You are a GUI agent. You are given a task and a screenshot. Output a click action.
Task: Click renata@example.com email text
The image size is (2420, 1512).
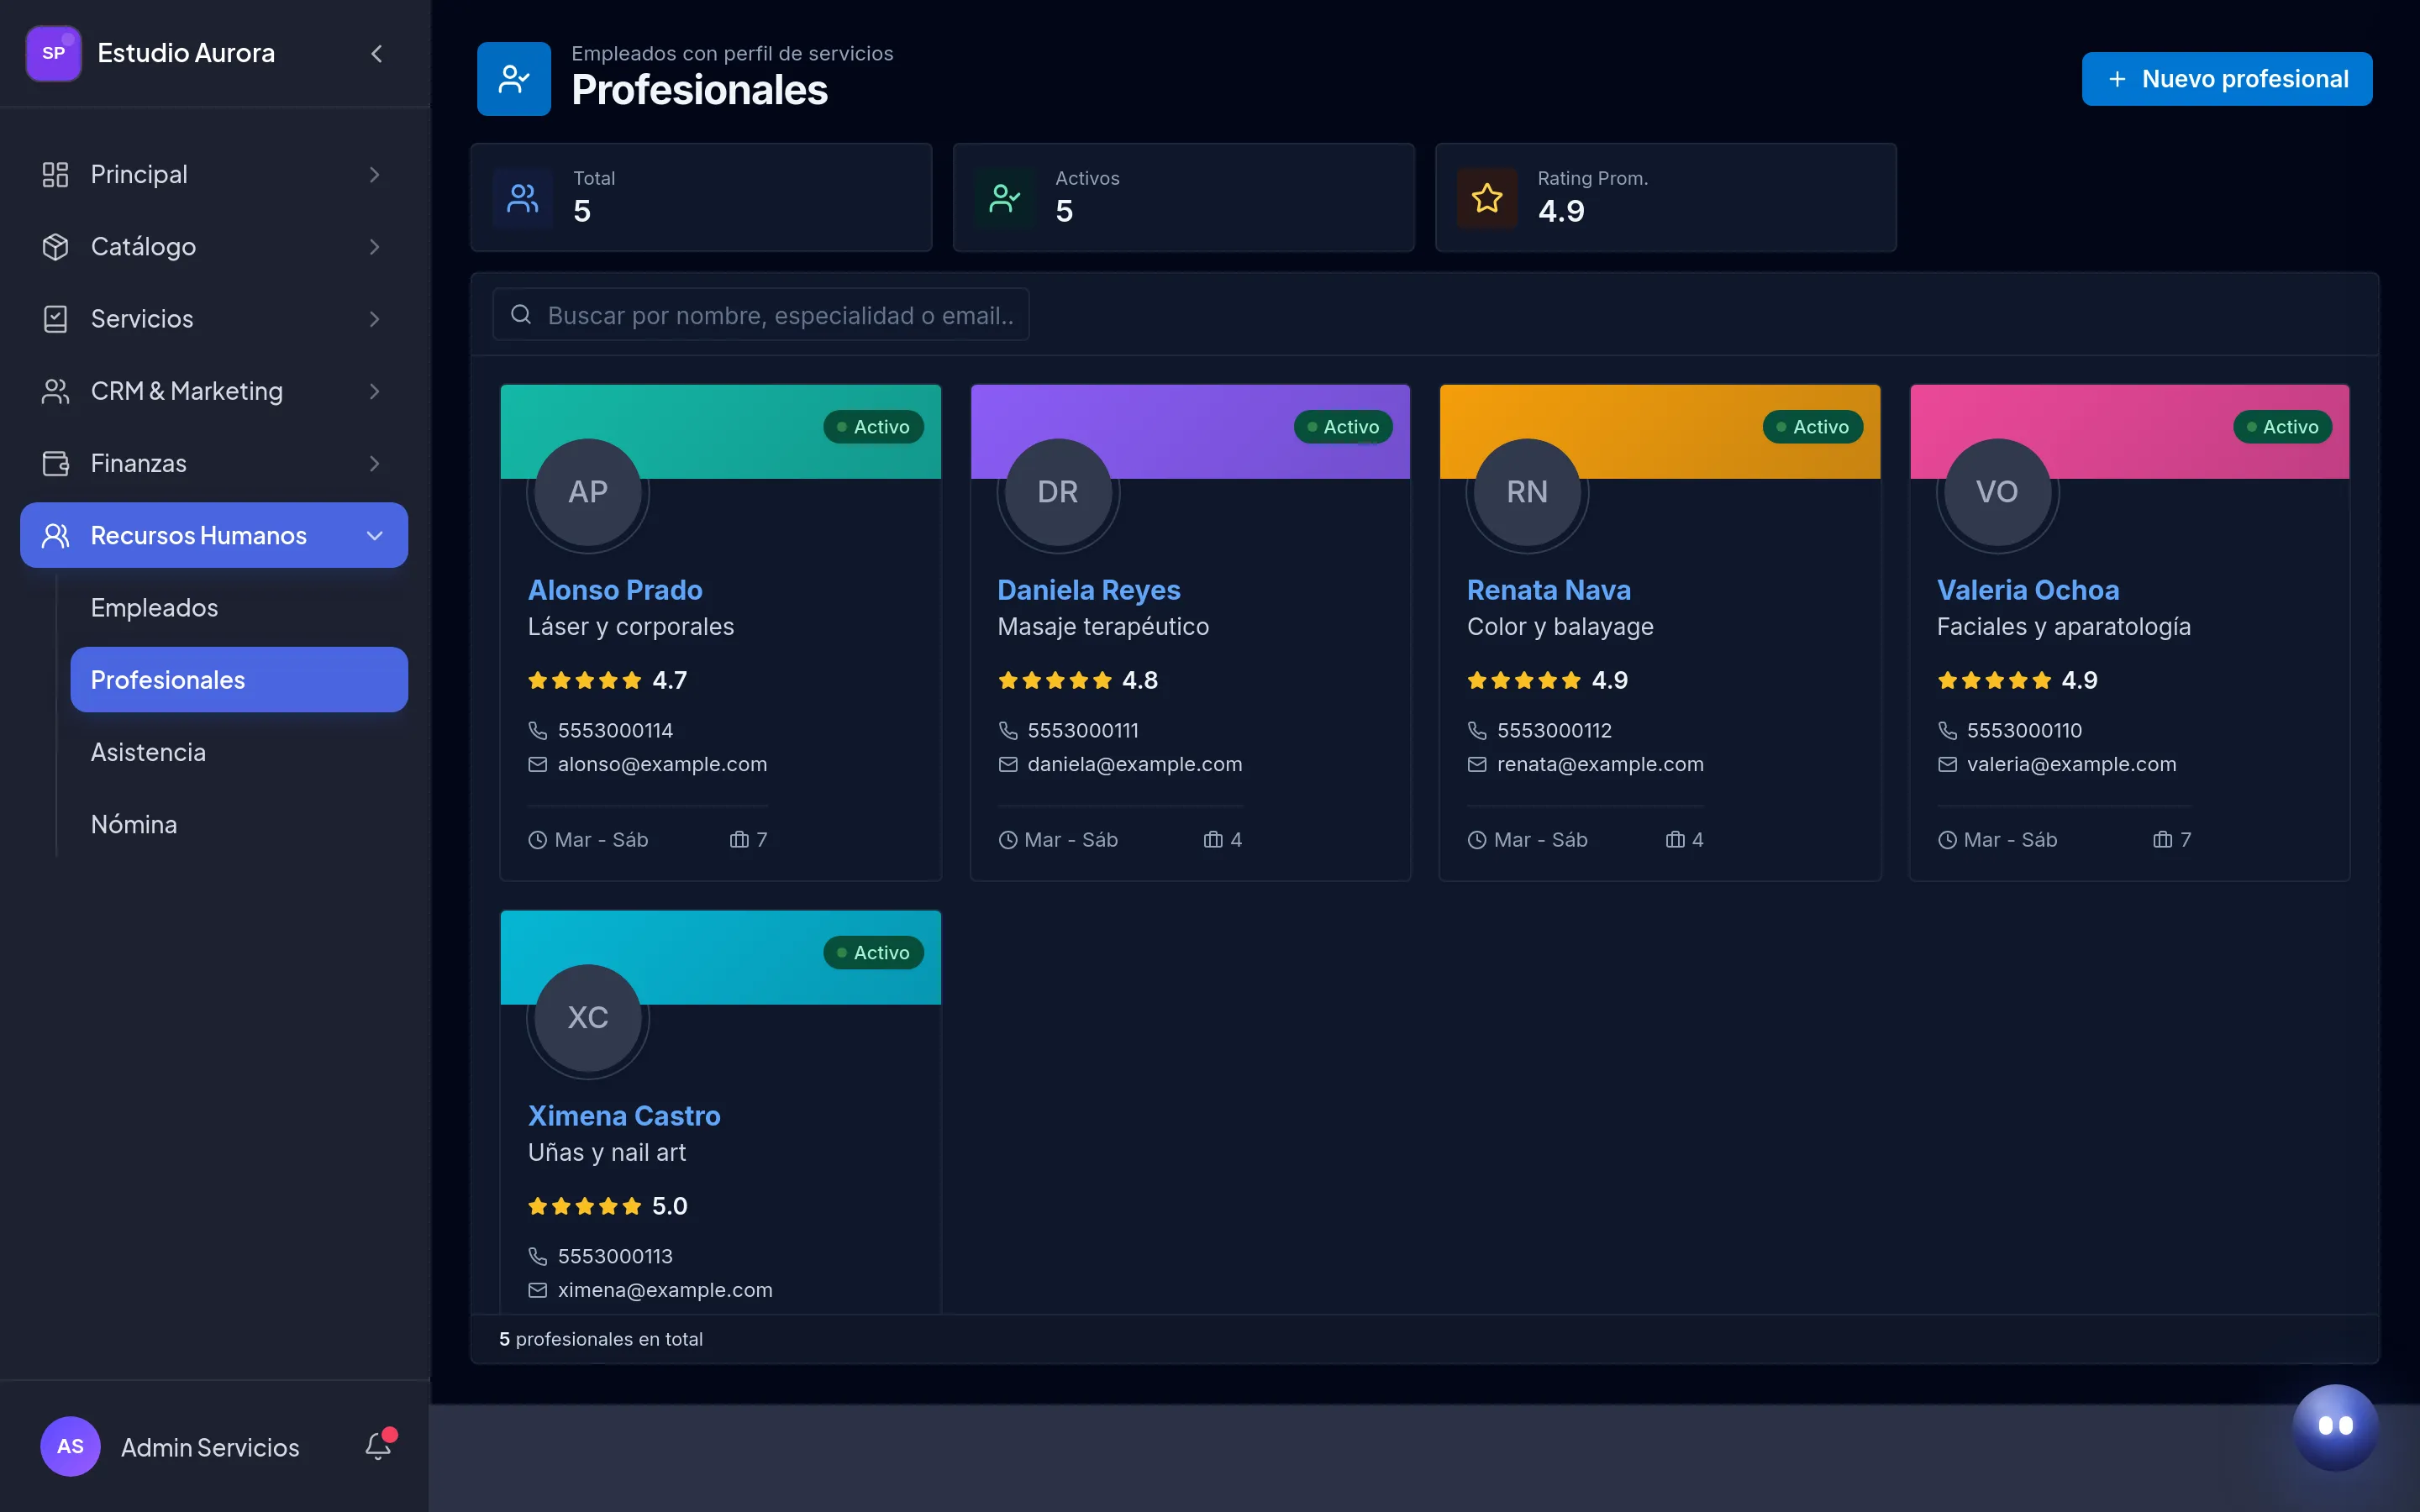click(x=1600, y=765)
